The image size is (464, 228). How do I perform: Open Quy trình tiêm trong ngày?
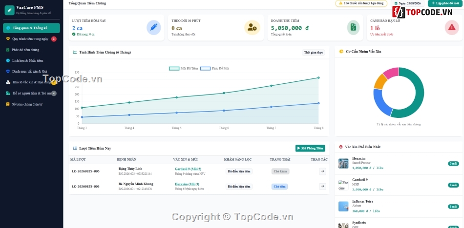tap(31, 39)
